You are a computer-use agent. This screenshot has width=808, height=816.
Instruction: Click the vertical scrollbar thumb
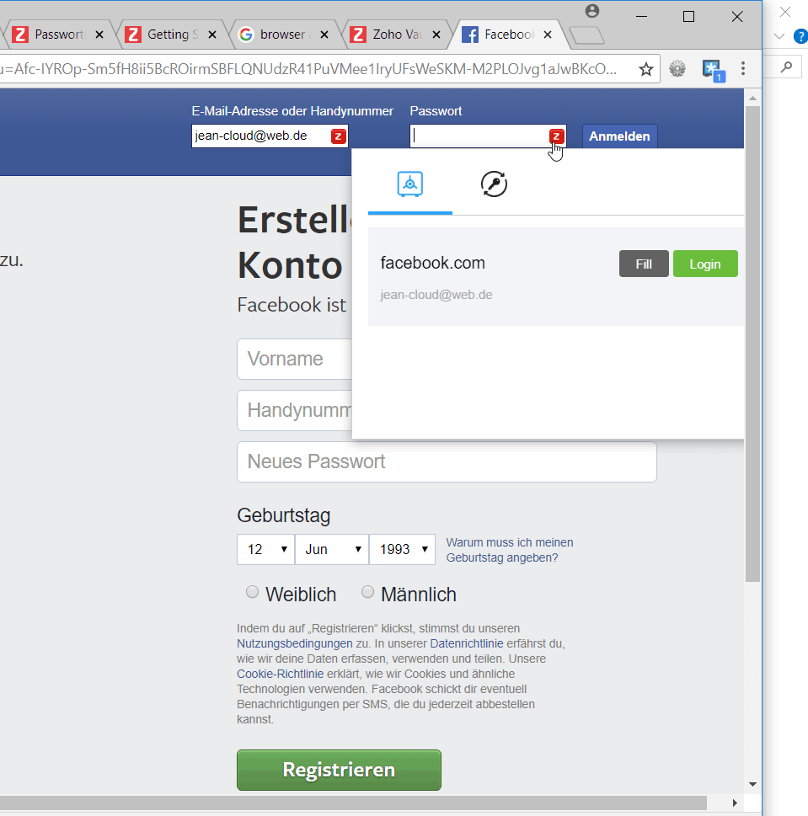753,344
